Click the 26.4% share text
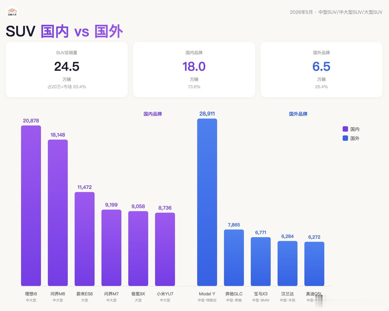This screenshot has width=389, height=311. coord(321,87)
